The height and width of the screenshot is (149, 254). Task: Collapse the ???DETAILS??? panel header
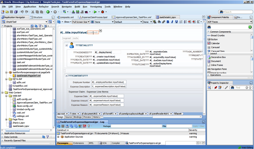[67, 45]
